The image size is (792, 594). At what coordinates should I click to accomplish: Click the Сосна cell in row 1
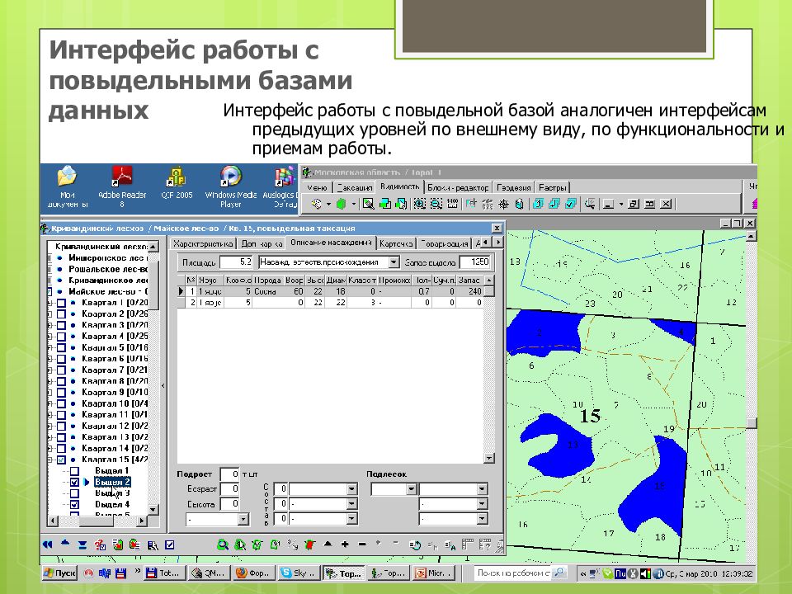[x=268, y=291]
